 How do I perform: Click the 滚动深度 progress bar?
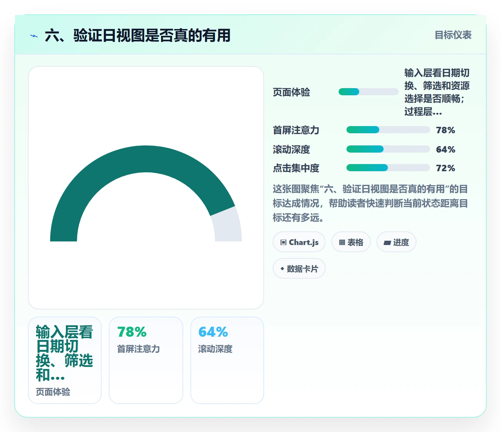click(388, 149)
